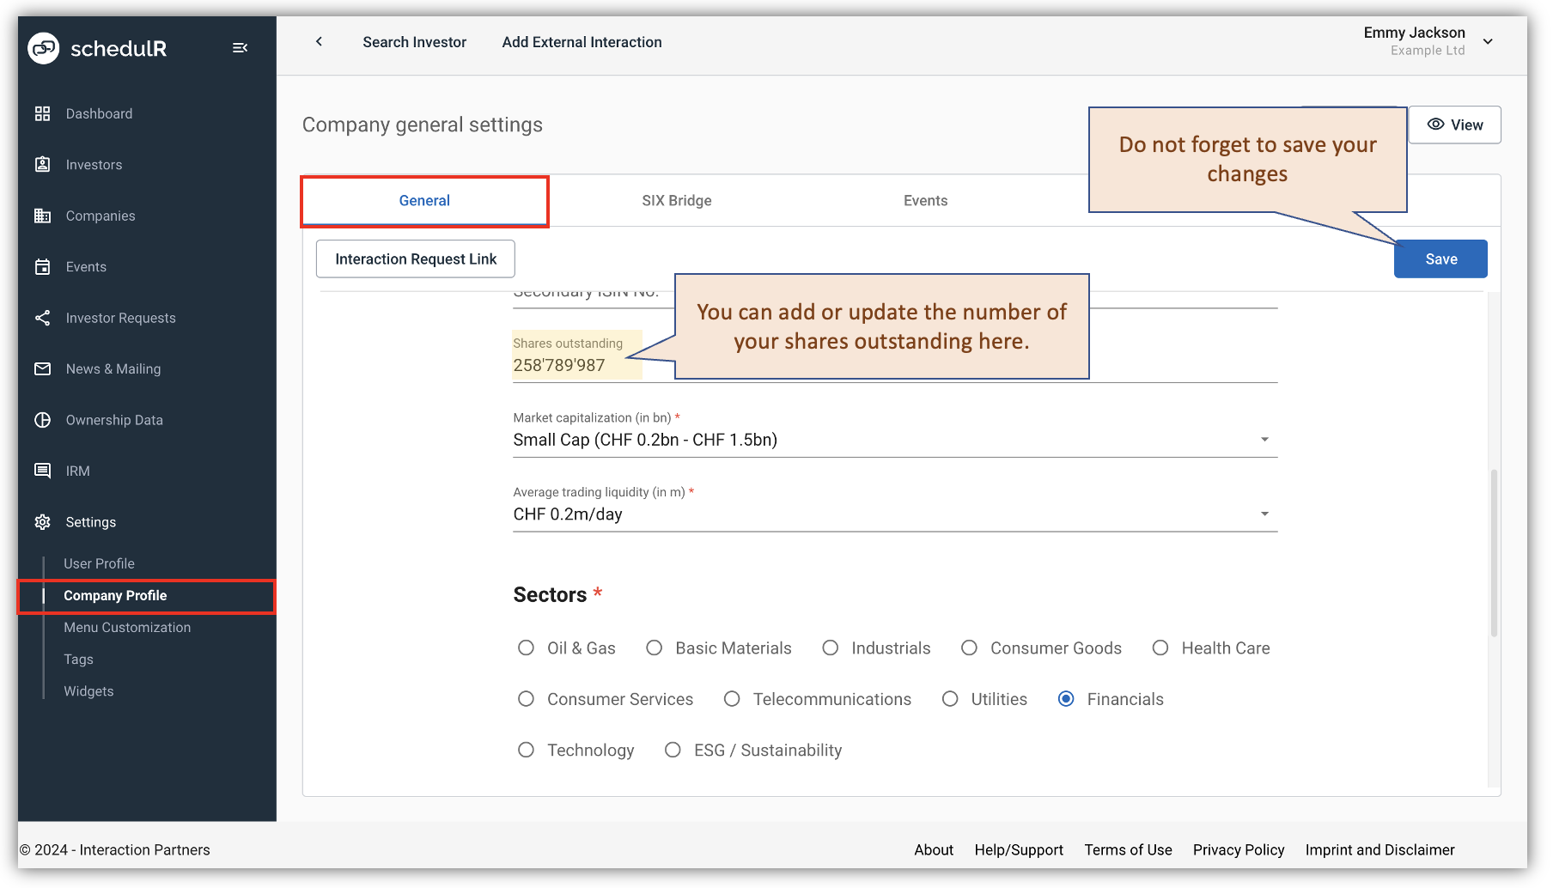The height and width of the screenshot is (888, 1553).
Task: Save the company general settings
Action: pos(1440,258)
